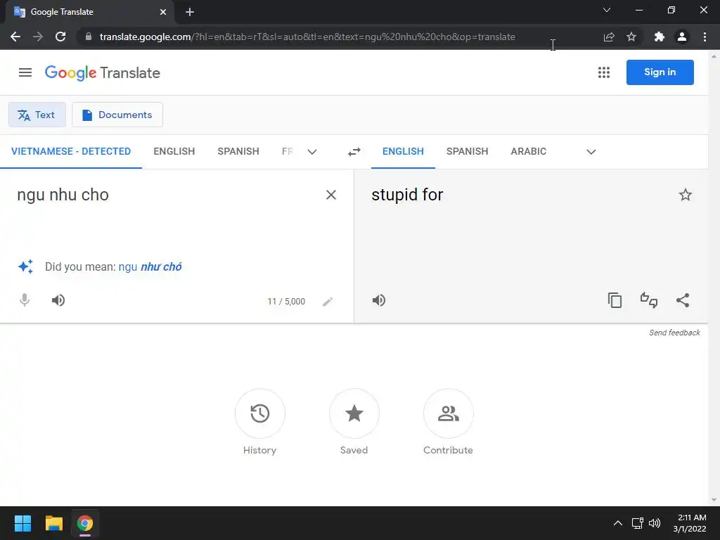Reload the current page

click(60, 37)
